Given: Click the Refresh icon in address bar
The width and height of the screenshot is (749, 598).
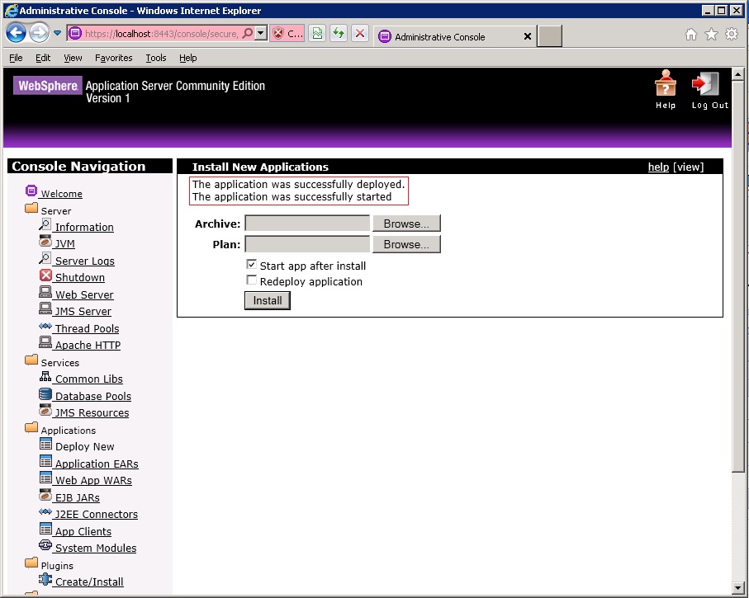Looking at the screenshot, I should click(339, 34).
